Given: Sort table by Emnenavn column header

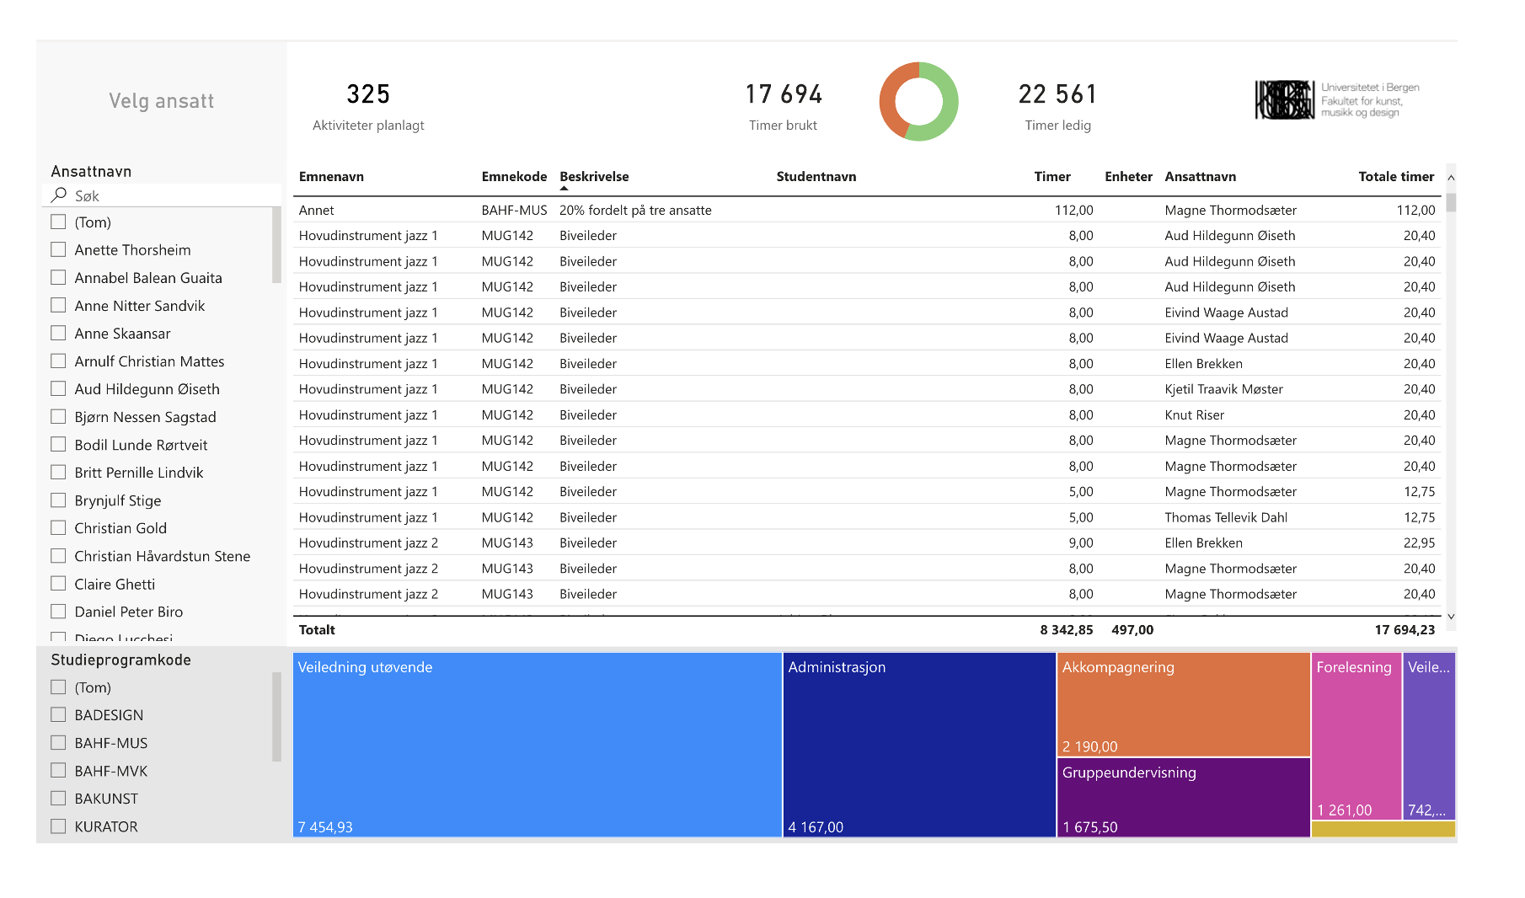Looking at the screenshot, I should [331, 177].
